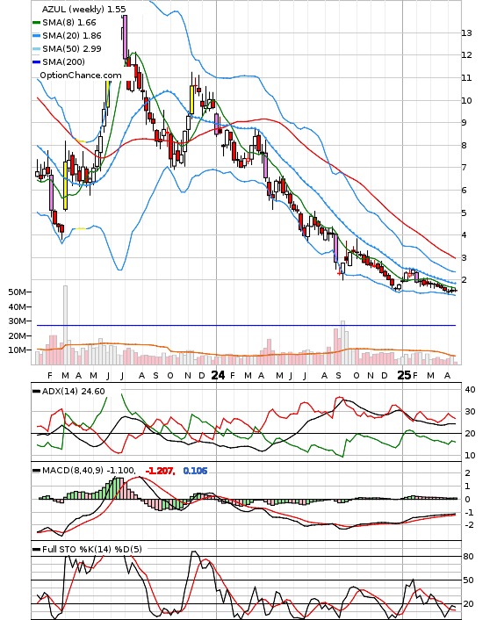Click the 40M volume axis label
This screenshot has height=620, width=497.
pyautogui.click(x=17, y=306)
